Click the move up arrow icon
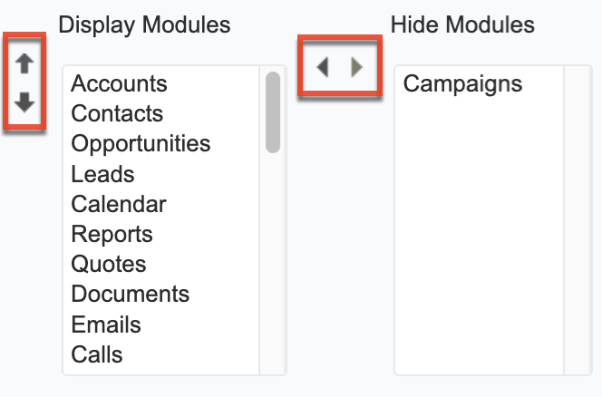This screenshot has width=602, height=397. [x=25, y=64]
